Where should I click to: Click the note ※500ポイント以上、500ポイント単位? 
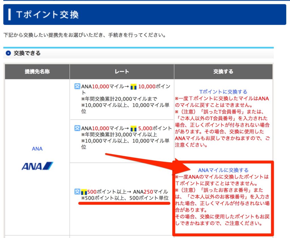[125, 198]
